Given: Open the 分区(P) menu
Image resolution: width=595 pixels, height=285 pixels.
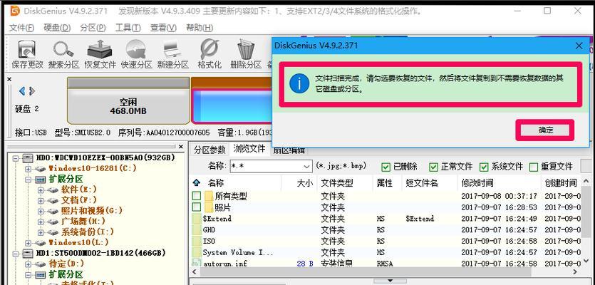Looking at the screenshot, I should click(93, 28).
